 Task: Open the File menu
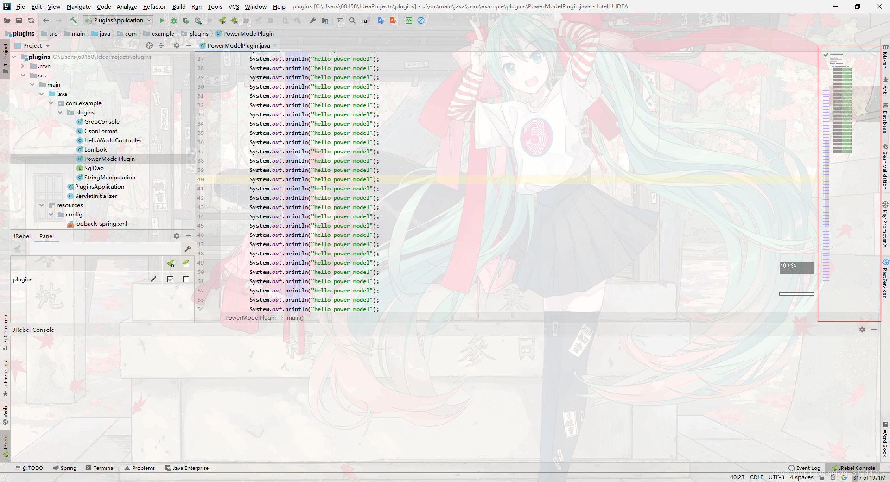click(20, 6)
